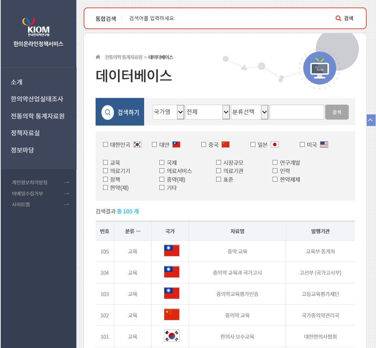Check the 대한민국 country checkbox
Viewport: 376px width, 348px height.
pyautogui.click(x=105, y=145)
